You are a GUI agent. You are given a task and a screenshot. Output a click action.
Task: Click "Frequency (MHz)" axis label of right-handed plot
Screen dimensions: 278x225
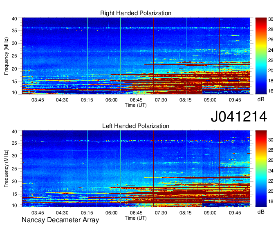tap(6, 56)
